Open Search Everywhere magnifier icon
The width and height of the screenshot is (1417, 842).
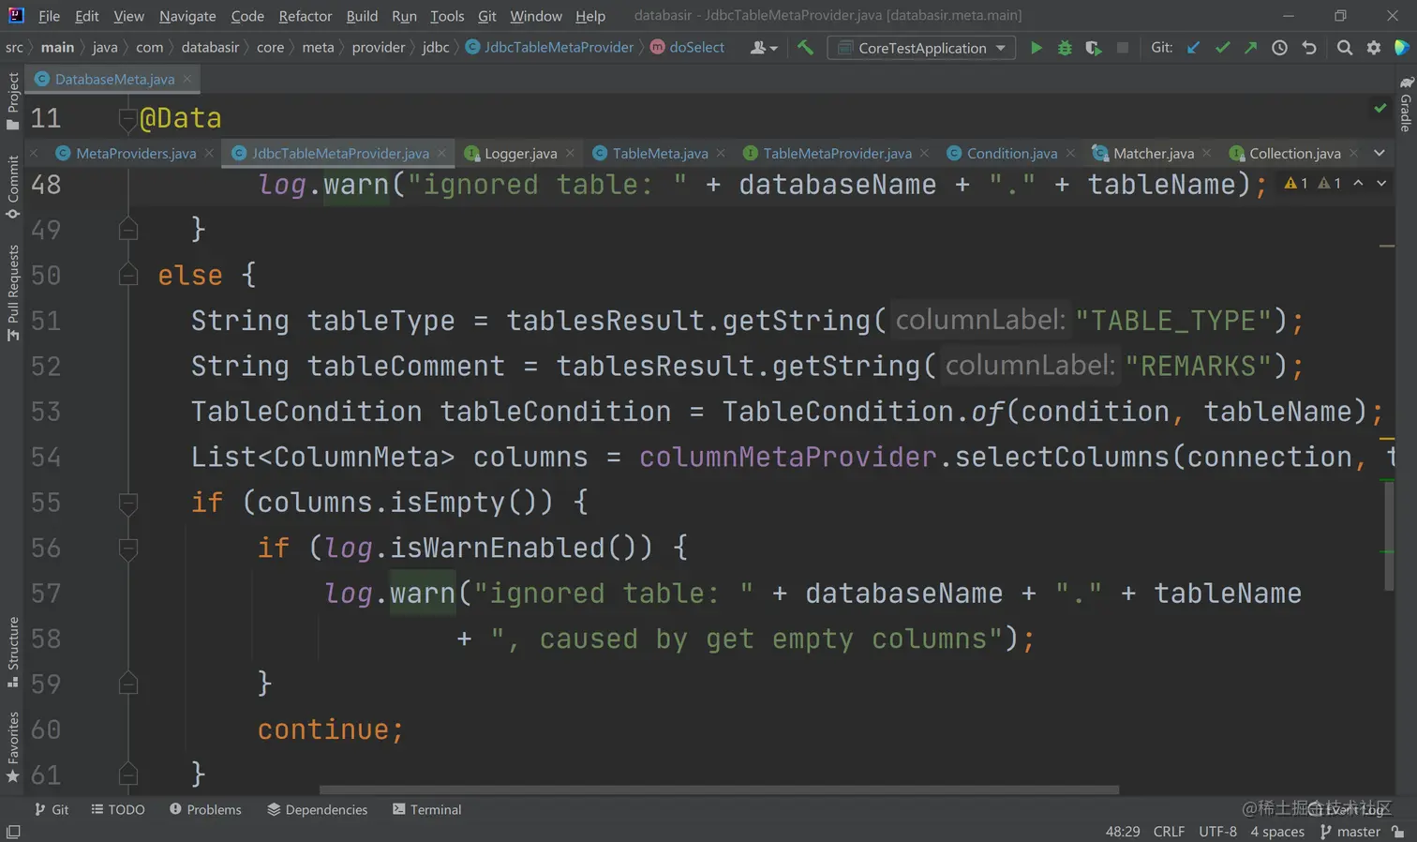click(1345, 48)
